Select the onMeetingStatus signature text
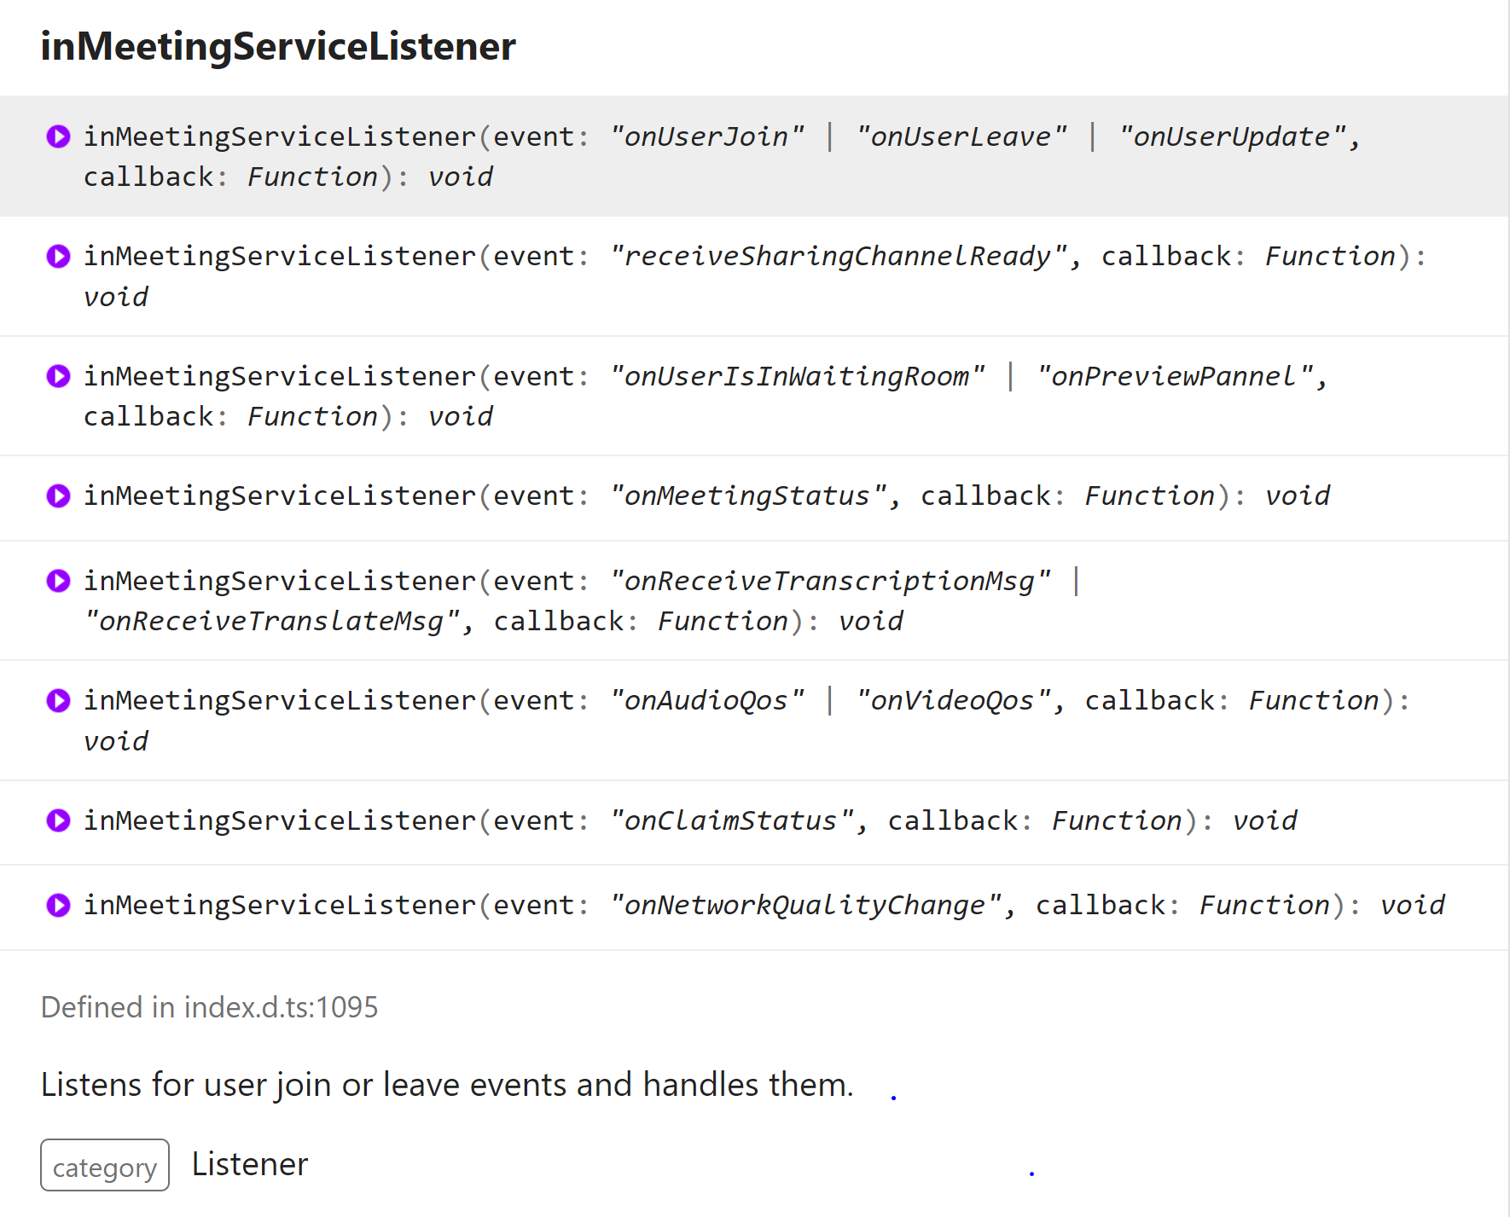1510x1217 pixels. [706, 495]
